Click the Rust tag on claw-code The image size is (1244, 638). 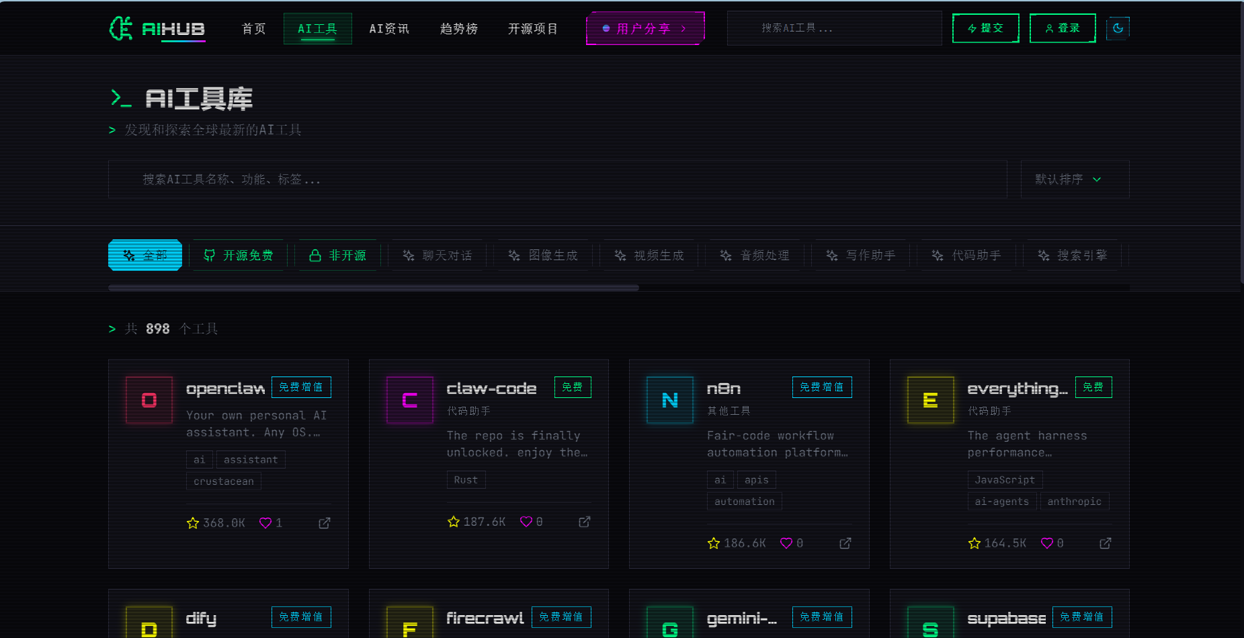466,480
